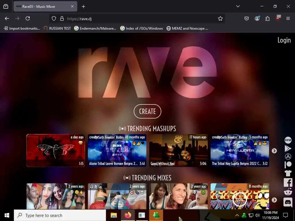Screen dimensions: 295x221
Task: Open the Apple App Store icon
Action: tap(288, 157)
